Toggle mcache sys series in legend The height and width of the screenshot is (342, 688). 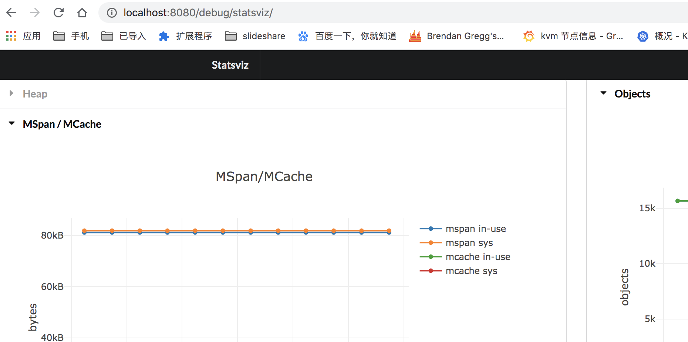(459, 271)
